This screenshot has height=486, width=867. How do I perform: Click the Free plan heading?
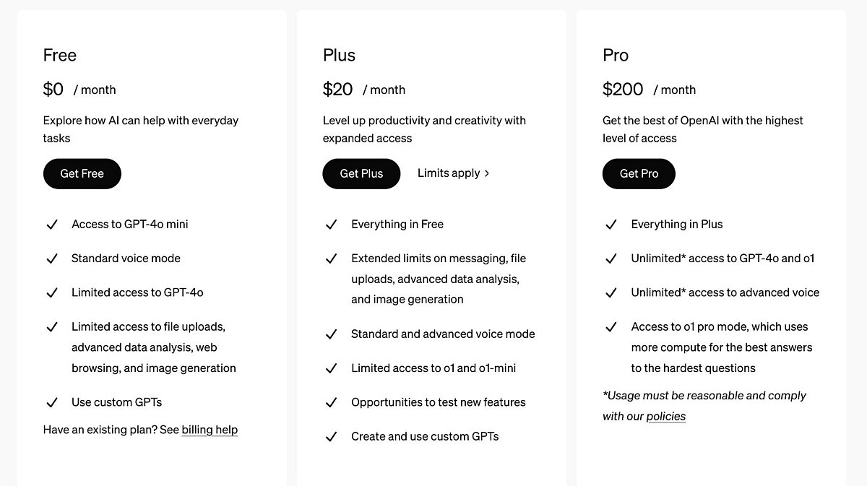click(60, 56)
